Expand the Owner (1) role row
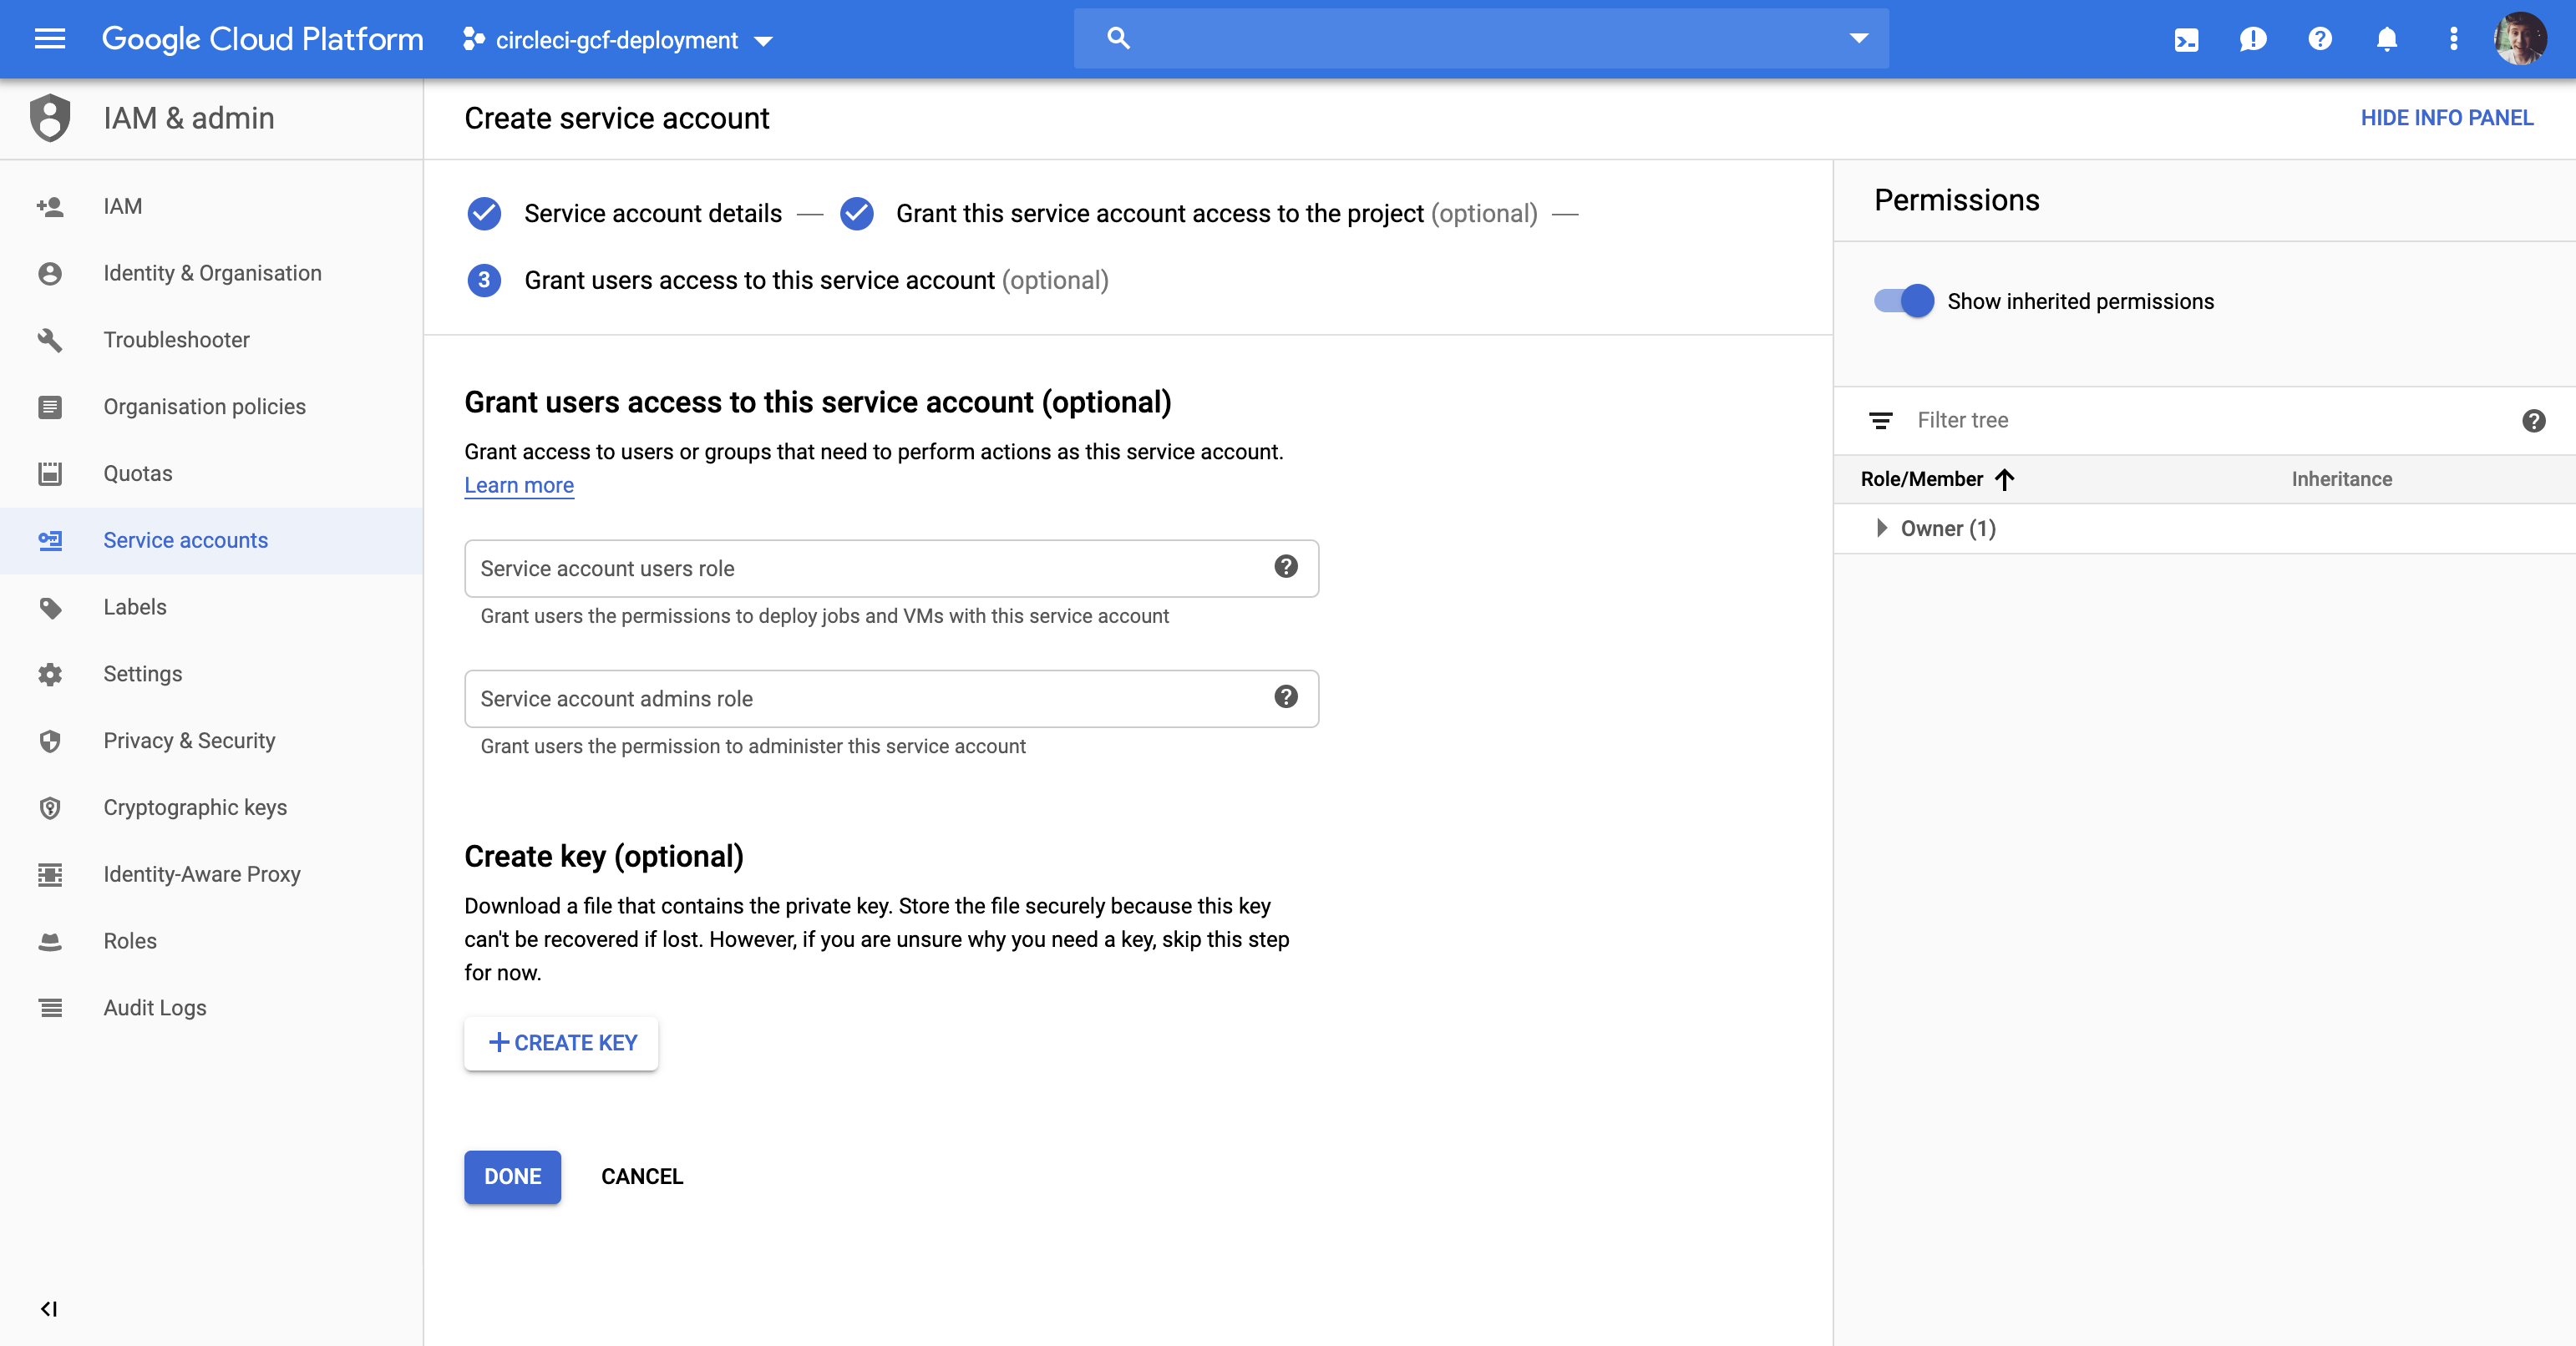2576x1346 pixels. (1882, 528)
